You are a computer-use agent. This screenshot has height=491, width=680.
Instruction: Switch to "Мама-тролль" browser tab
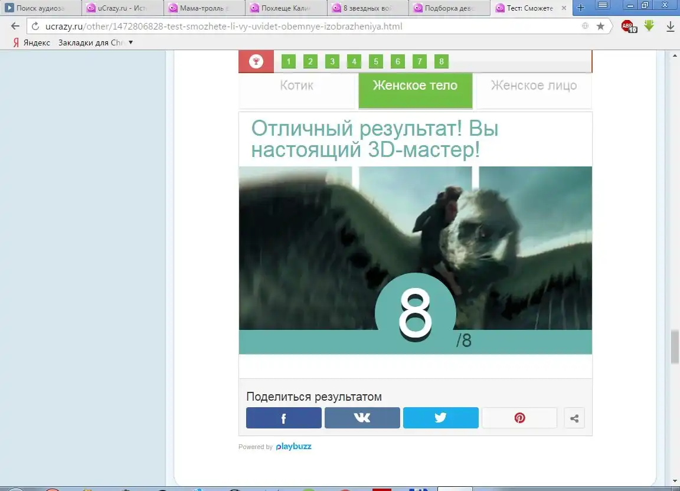[x=203, y=8]
